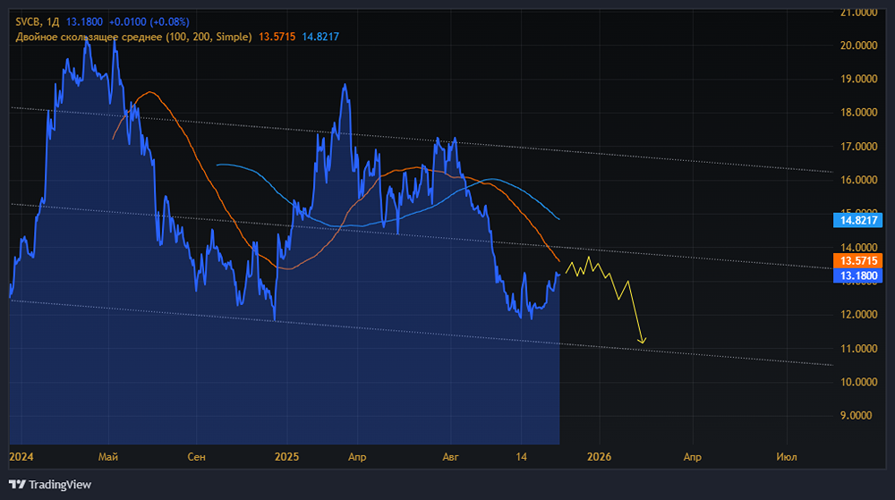Image resolution: width=895 pixels, height=500 pixels.
Task: Click the 9.0000 price scale label
Action: click(857, 416)
